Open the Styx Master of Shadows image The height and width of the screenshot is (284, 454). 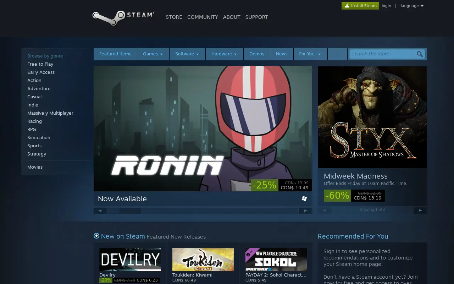(x=372, y=117)
